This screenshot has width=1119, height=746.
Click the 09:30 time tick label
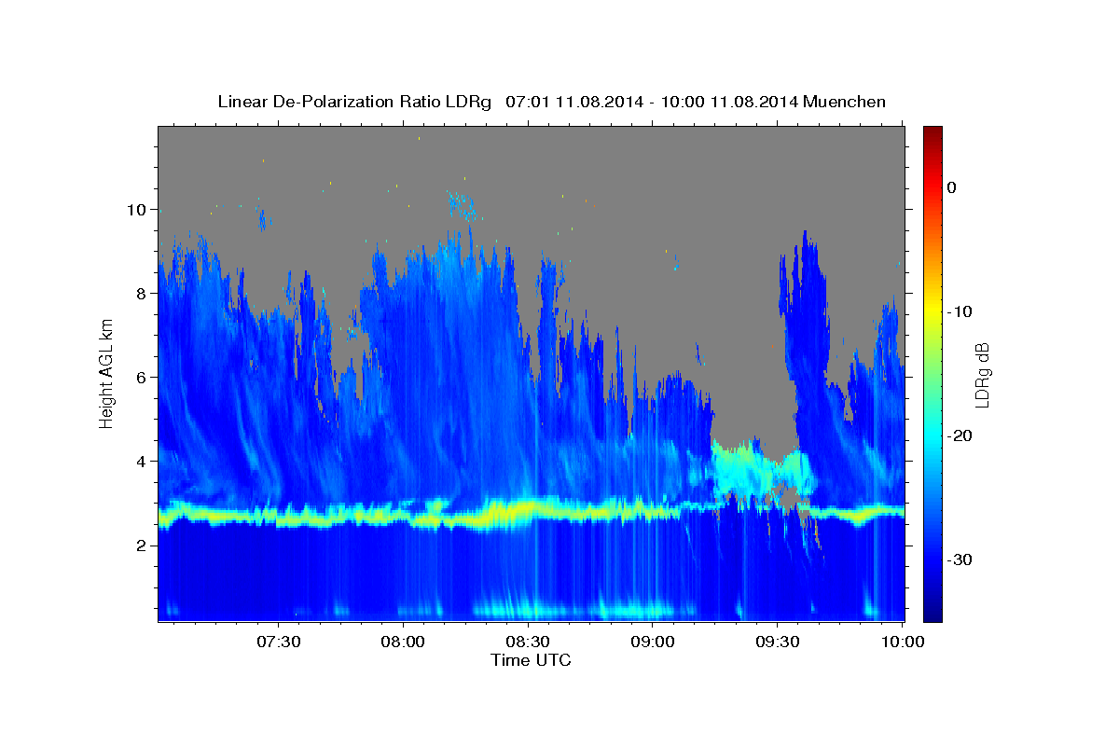pyautogui.click(x=777, y=642)
